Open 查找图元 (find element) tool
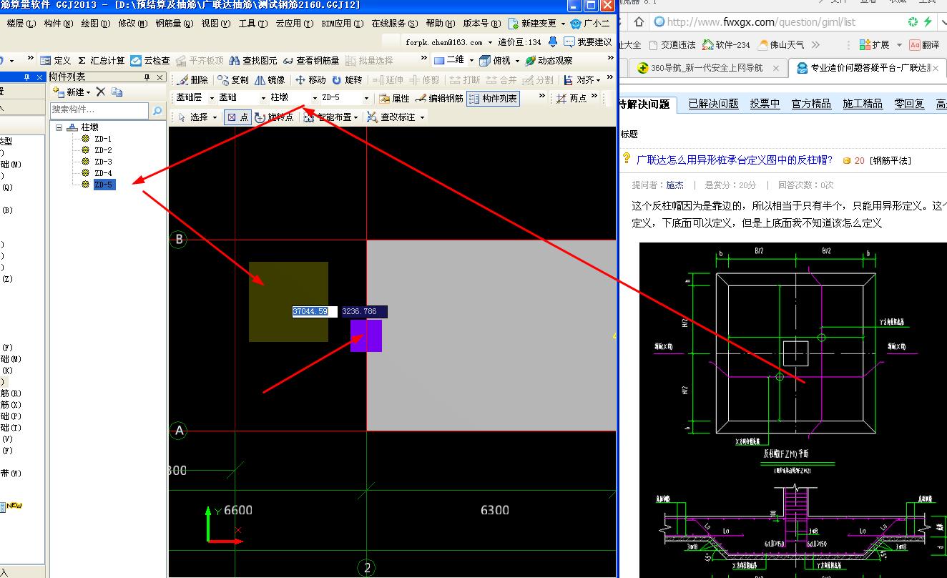This screenshot has width=947, height=578. click(x=254, y=61)
